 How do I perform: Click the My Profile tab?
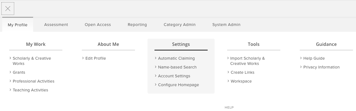click(x=18, y=25)
